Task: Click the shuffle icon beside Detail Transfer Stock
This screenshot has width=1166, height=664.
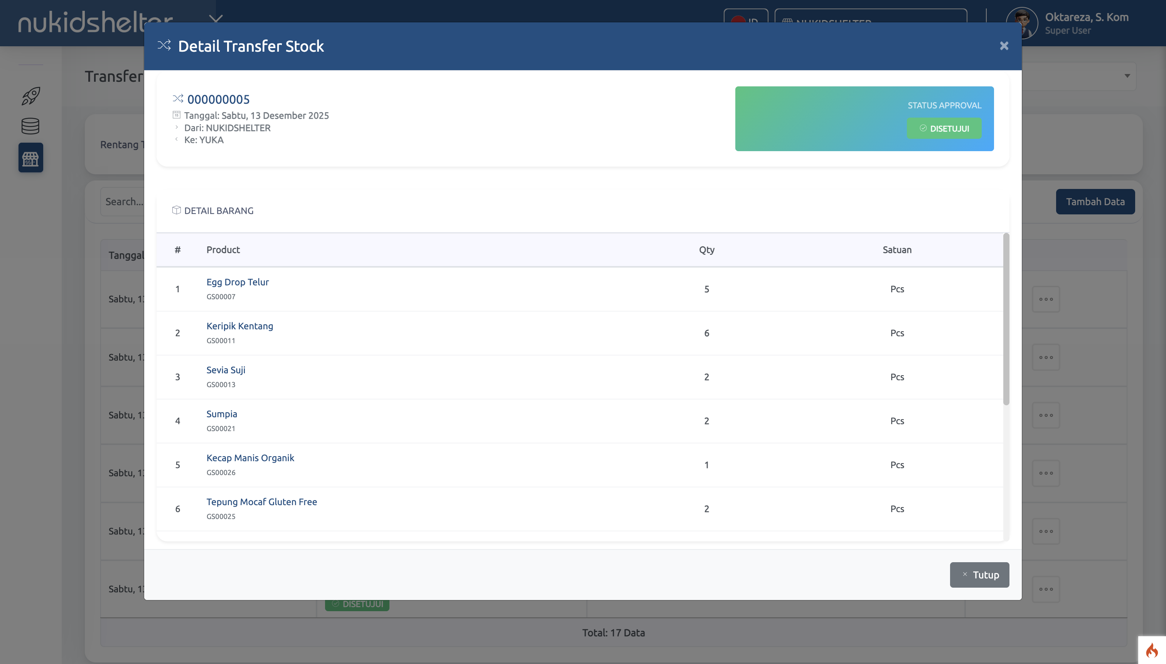Action: tap(164, 45)
